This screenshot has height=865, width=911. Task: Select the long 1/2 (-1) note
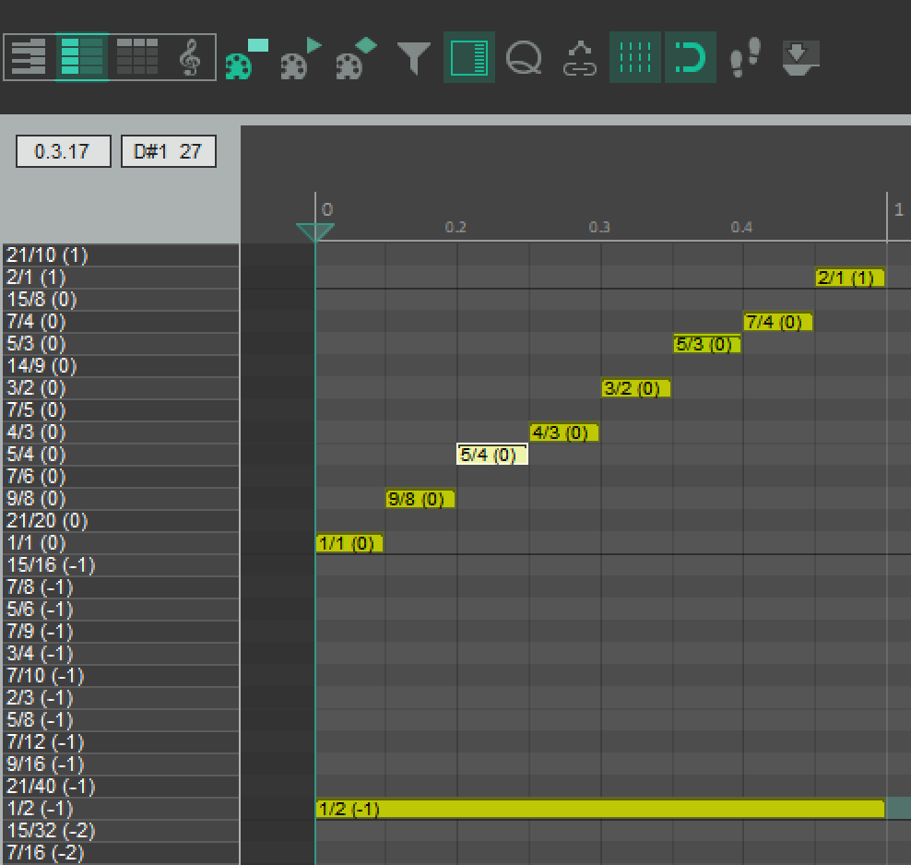[x=599, y=809]
